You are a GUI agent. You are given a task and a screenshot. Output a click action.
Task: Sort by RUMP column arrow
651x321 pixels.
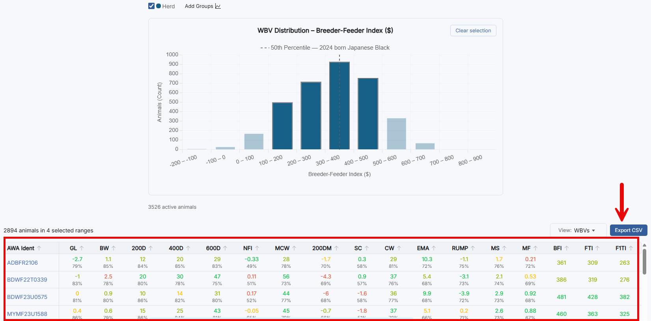coord(473,248)
